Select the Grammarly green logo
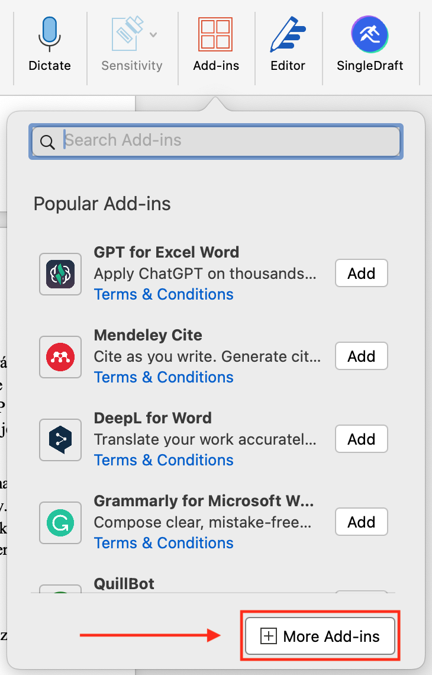Image resolution: width=432 pixels, height=675 pixels. coord(60,522)
